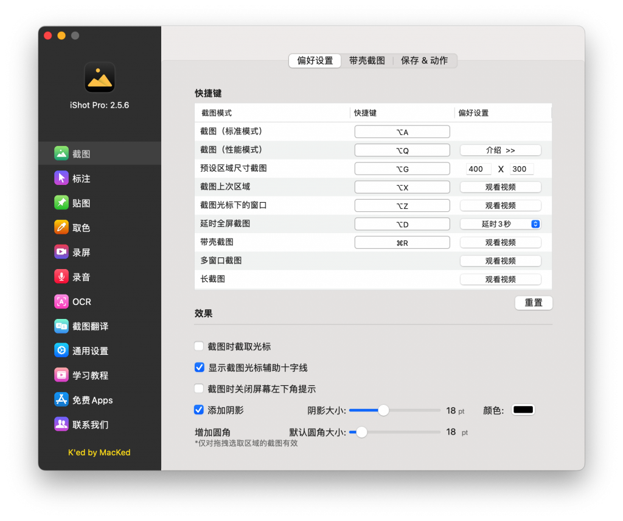This screenshot has height=521, width=623.
Task: Open the black shadow 颜色 swatch
Action: point(523,410)
